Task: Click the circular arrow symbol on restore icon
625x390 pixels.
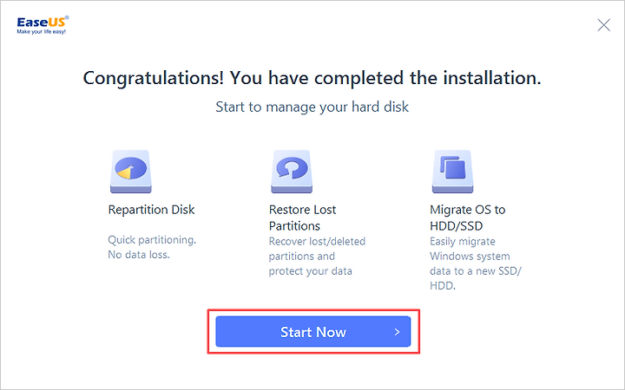Action: click(x=292, y=167)
